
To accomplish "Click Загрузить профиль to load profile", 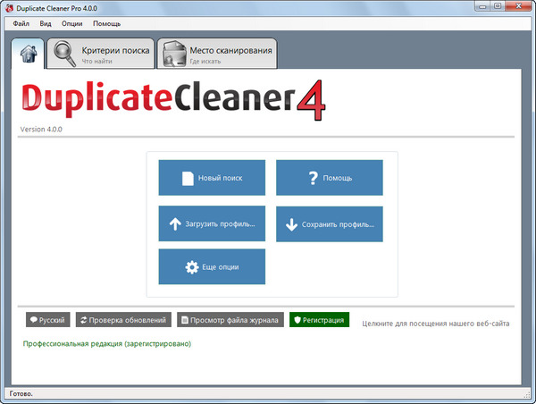I will click(212, 223).
